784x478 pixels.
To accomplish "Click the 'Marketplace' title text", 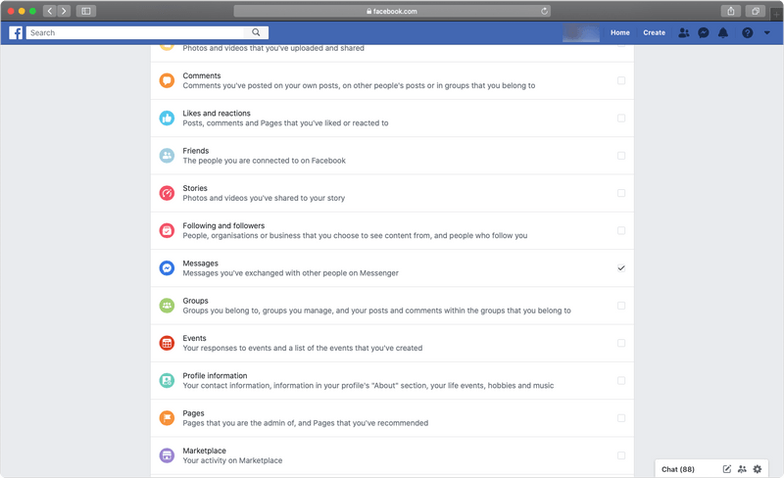I will [x=205, y=451].
